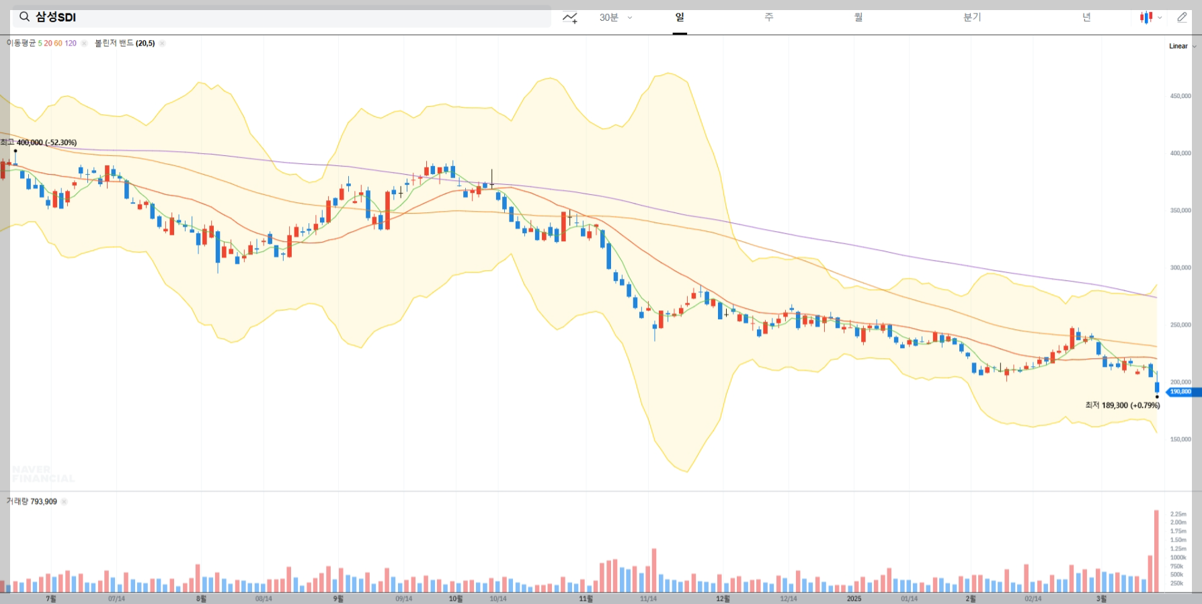Click the 이동평균 indicator label
1202x604 pixels.
point(21,43)
